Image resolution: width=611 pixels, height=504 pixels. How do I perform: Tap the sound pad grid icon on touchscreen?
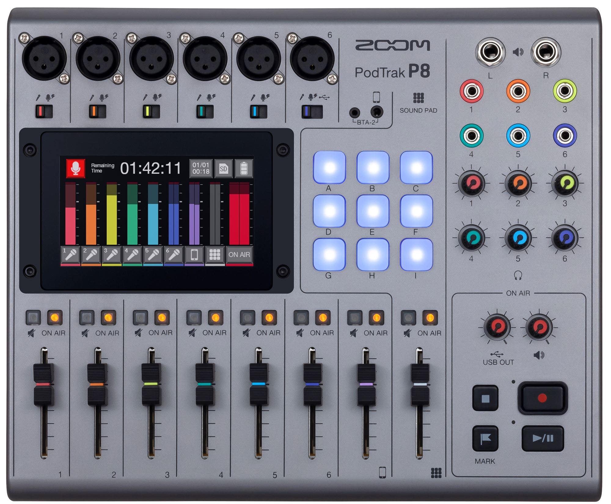coord(215,255)
